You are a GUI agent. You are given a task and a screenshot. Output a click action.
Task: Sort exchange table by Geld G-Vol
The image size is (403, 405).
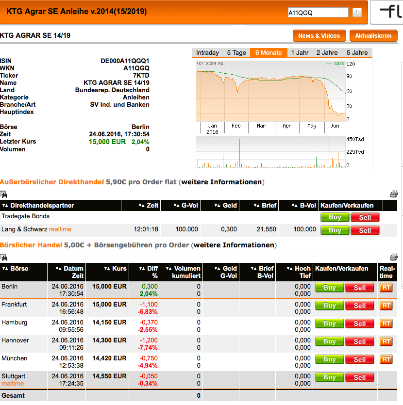[217, 269]
